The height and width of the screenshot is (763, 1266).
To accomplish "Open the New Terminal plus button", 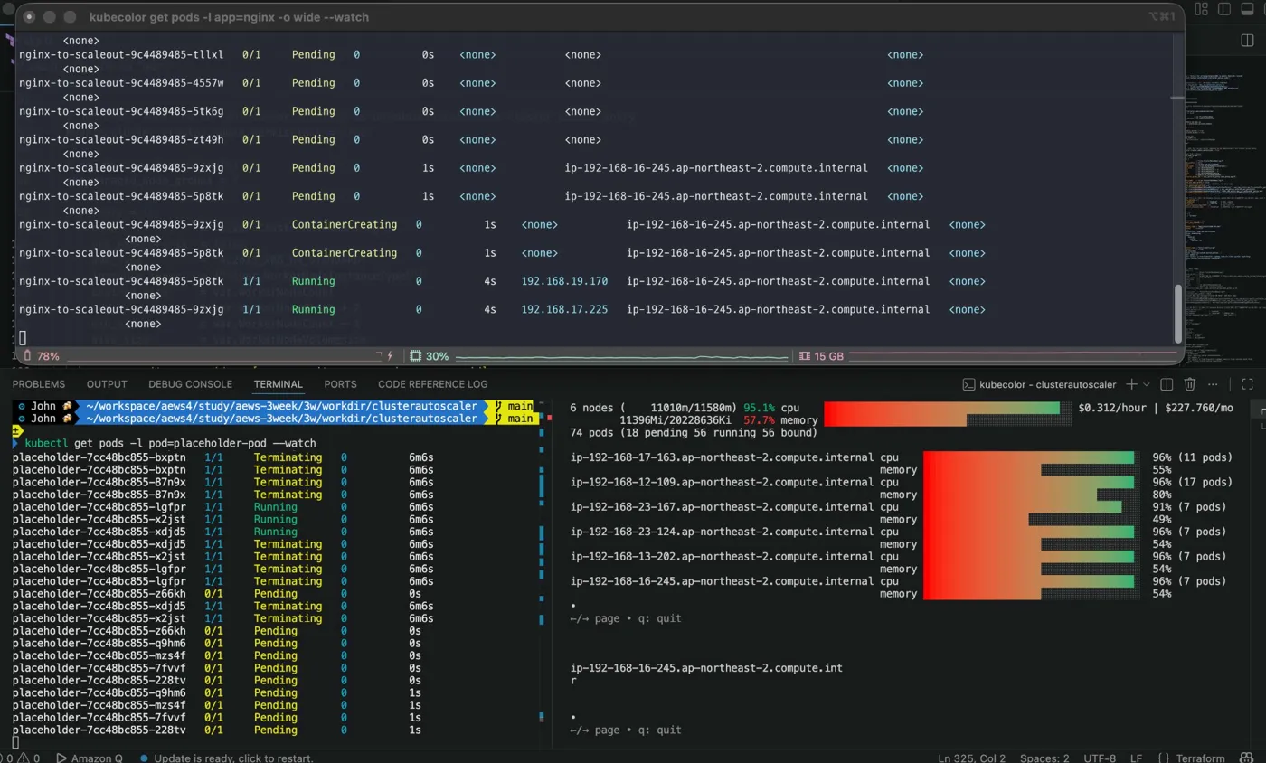I will coord(1131,384).
